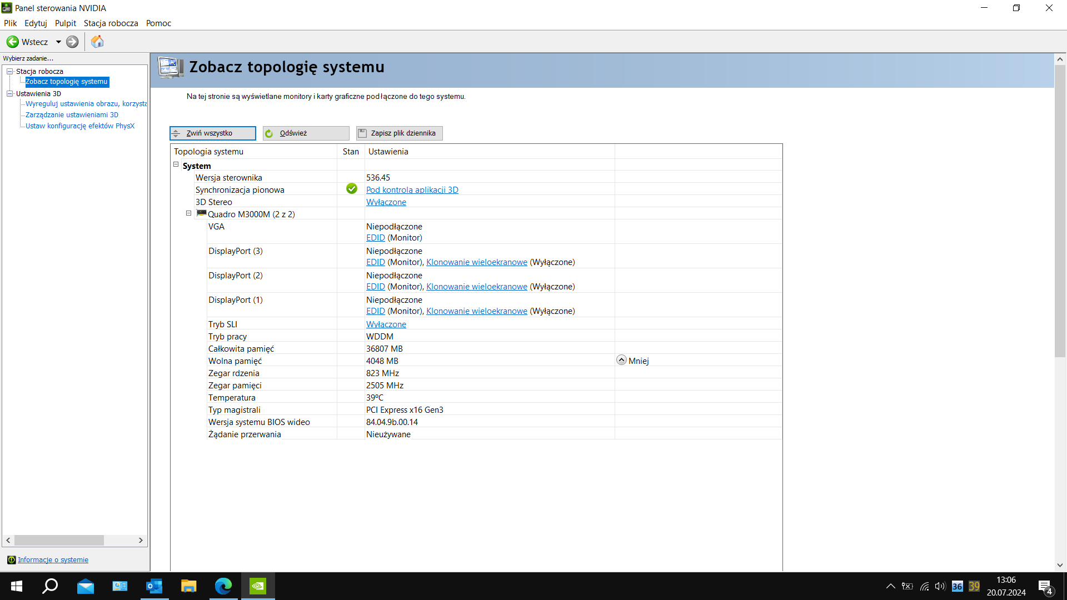Collapse the System topology node
Viewport: 1067px width, 600px height.
(176, 164)
